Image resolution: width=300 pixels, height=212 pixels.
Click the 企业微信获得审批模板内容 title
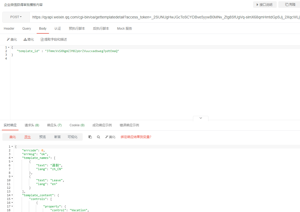[23, 5]
